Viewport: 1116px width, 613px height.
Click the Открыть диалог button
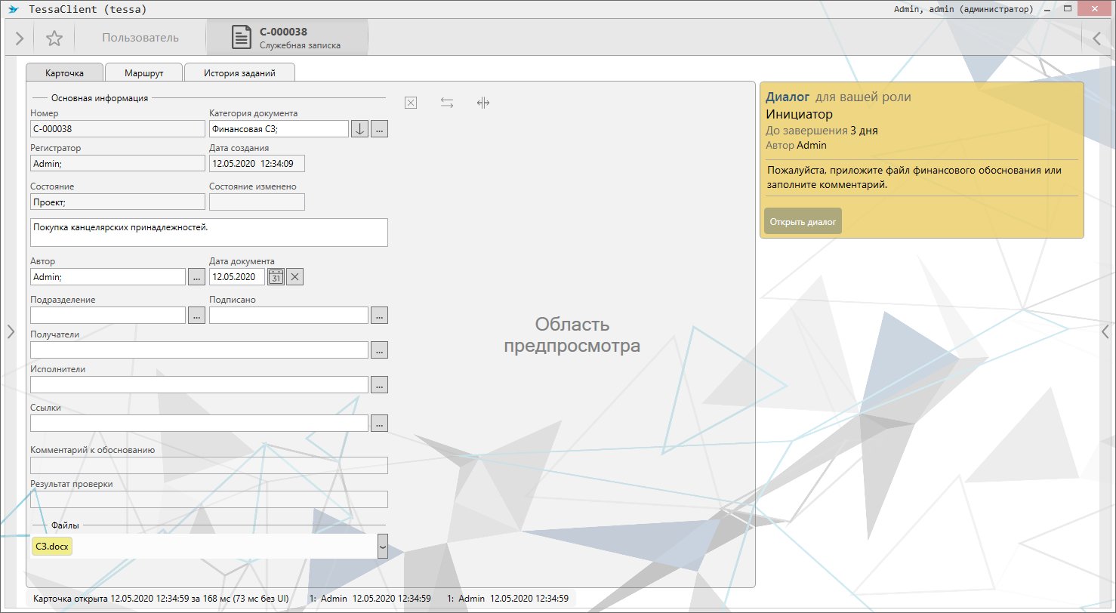[803, 221]
